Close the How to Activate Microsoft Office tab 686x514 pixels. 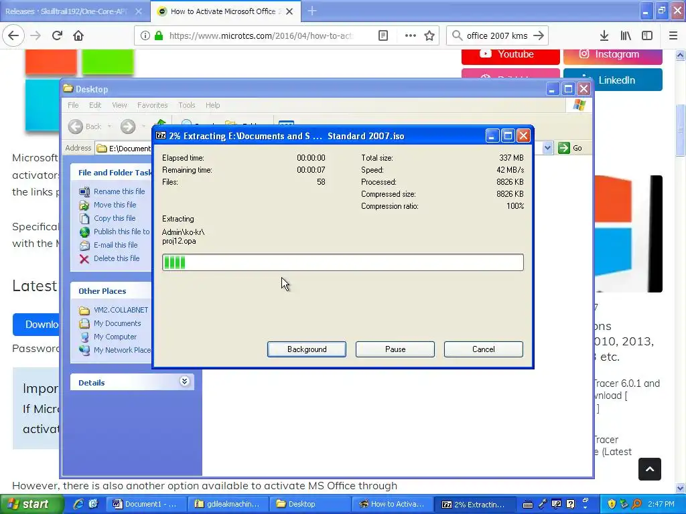point(289,11)
